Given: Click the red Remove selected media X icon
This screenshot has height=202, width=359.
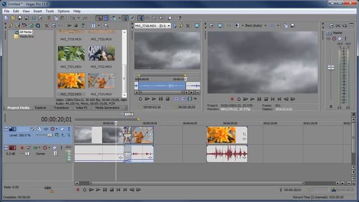Looking at the screenshot, I should tap(47, 25).
